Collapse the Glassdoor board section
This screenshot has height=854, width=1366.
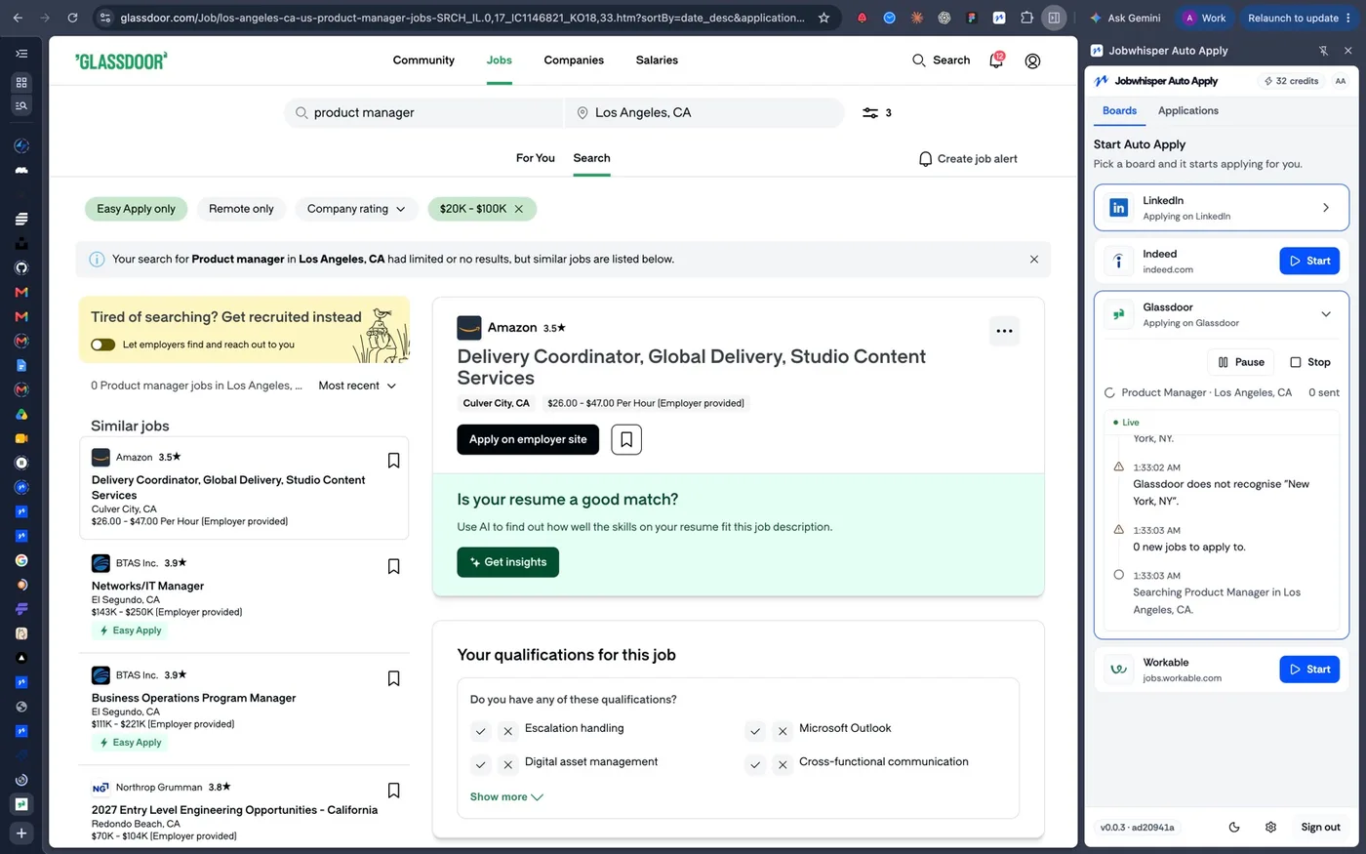point(1325,314)
